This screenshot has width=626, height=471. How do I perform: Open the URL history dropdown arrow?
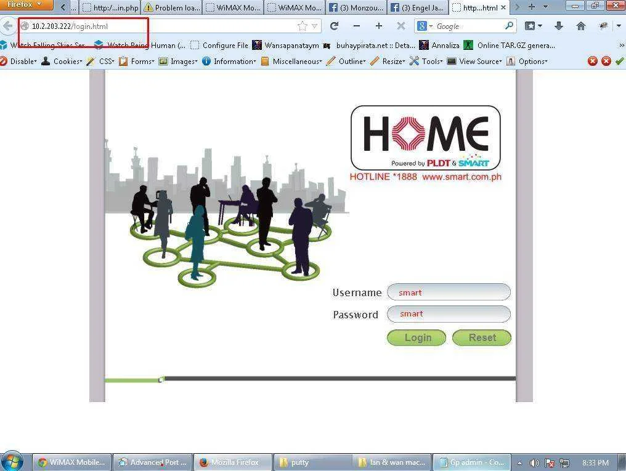tap(315, 26)
